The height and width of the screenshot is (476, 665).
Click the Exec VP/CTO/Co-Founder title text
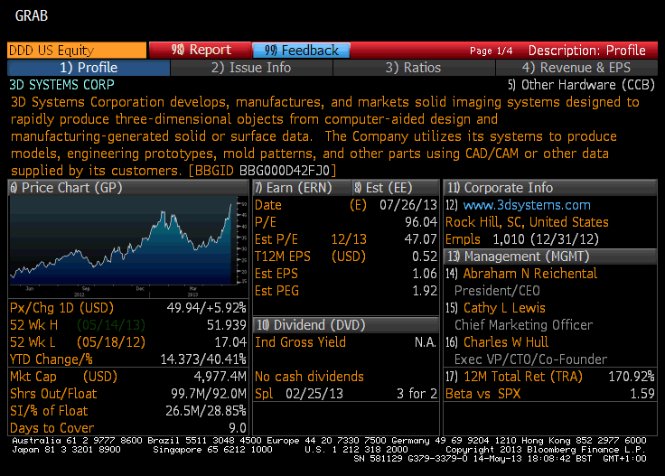(x=530, y=359)
